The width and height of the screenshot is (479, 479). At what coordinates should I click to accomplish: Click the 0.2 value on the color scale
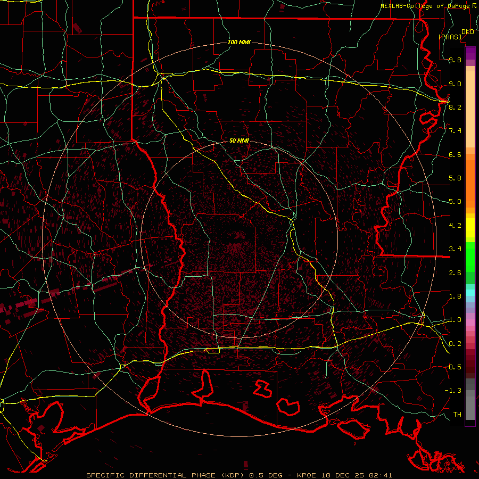(455, 344)
